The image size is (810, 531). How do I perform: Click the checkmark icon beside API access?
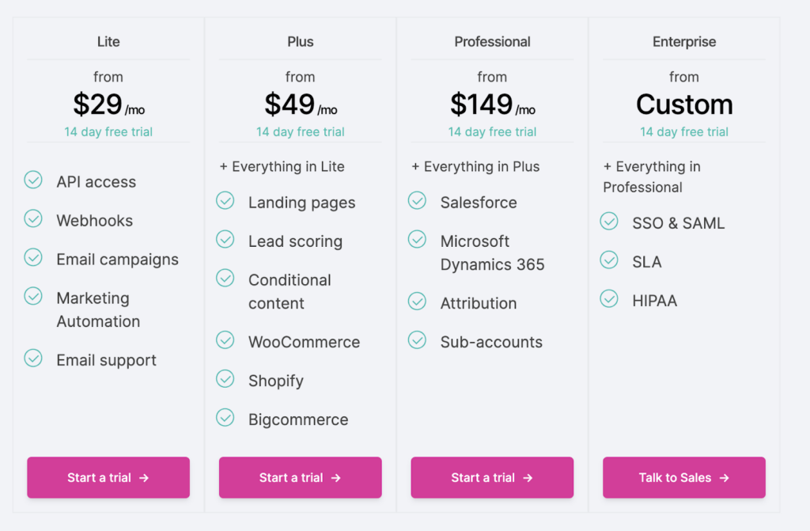click(33, 180)
